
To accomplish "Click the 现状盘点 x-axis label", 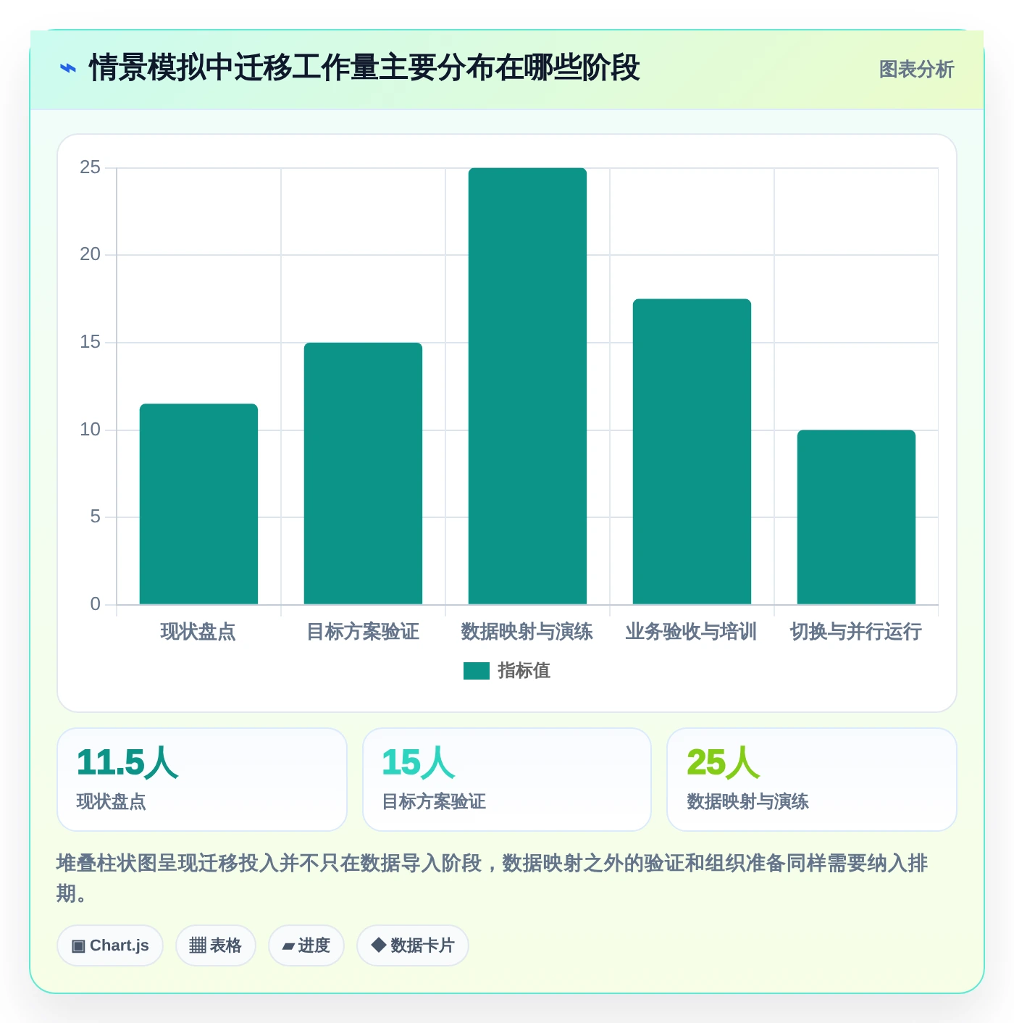I will coord(198,632).
